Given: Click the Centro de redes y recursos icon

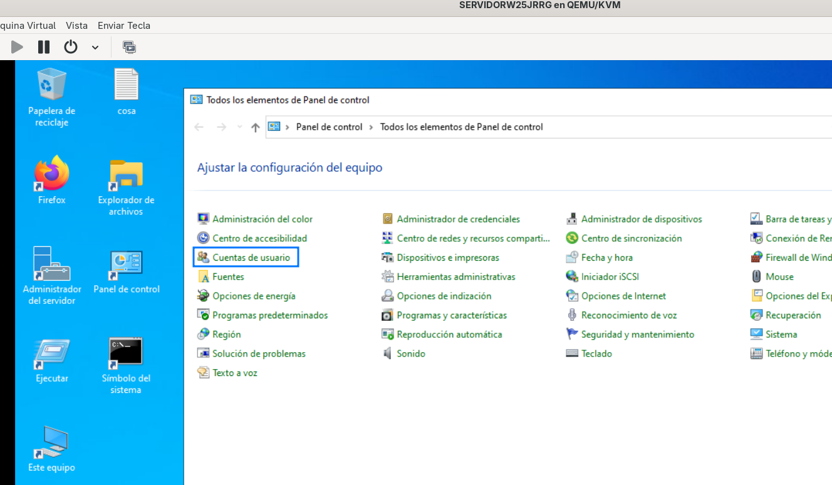Looking at the screenshot, I should (x=387, y=238).
